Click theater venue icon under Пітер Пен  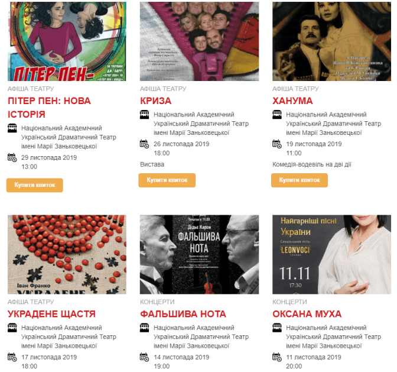pyautogui.click(x=12, y=128)
